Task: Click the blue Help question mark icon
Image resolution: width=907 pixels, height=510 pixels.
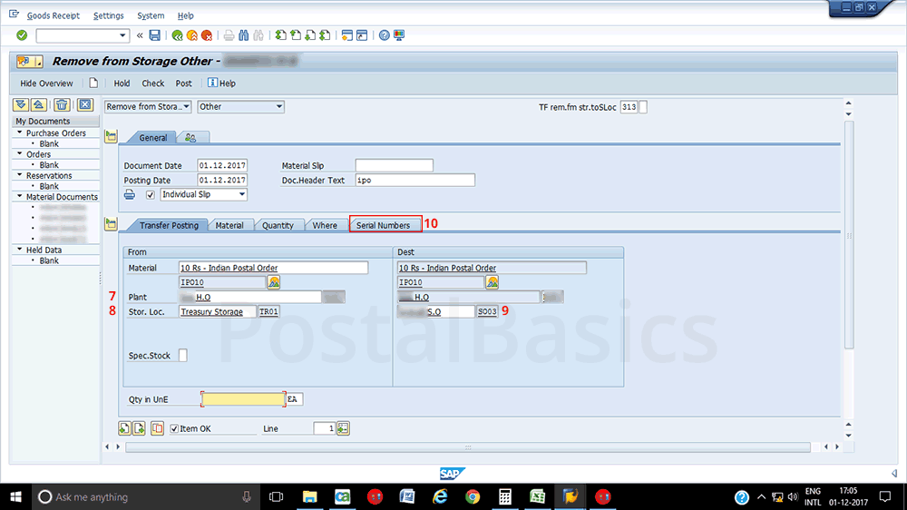Action: (385, 35)
